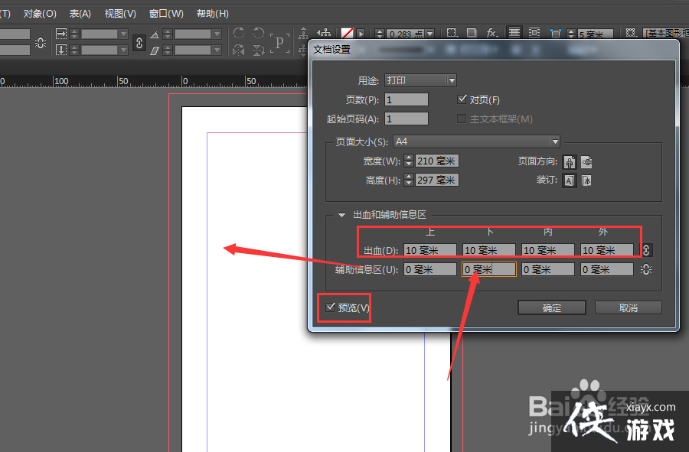689x452 pixels.
Task: Open the 视图(V) menu
Action: pyautogui.click(x=119, y=13)
